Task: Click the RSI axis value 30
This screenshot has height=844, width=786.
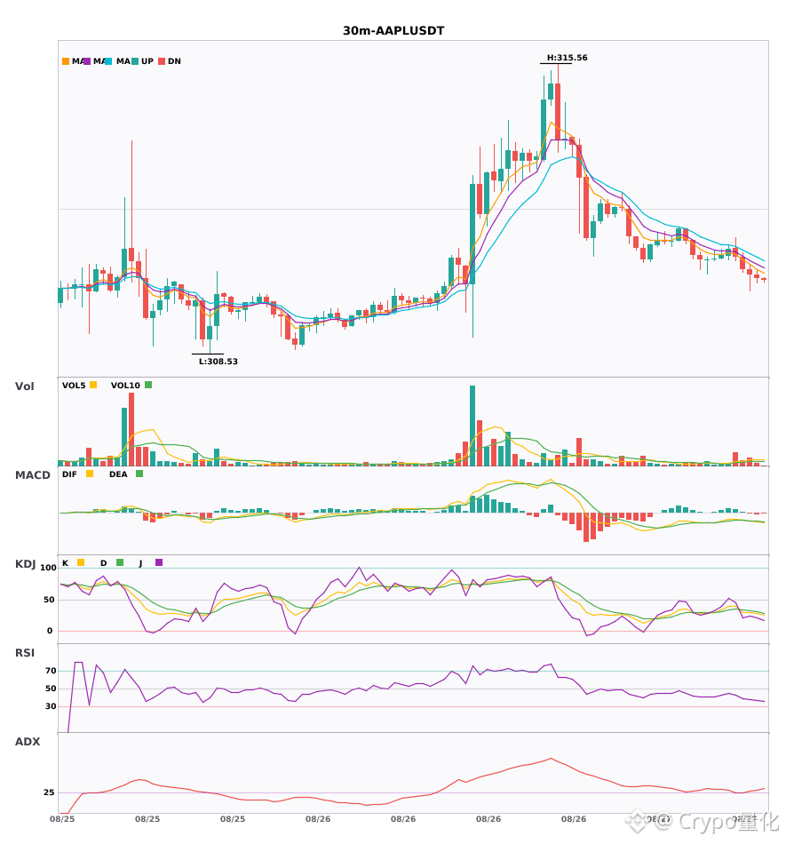Action: click(x=51, y=706)
